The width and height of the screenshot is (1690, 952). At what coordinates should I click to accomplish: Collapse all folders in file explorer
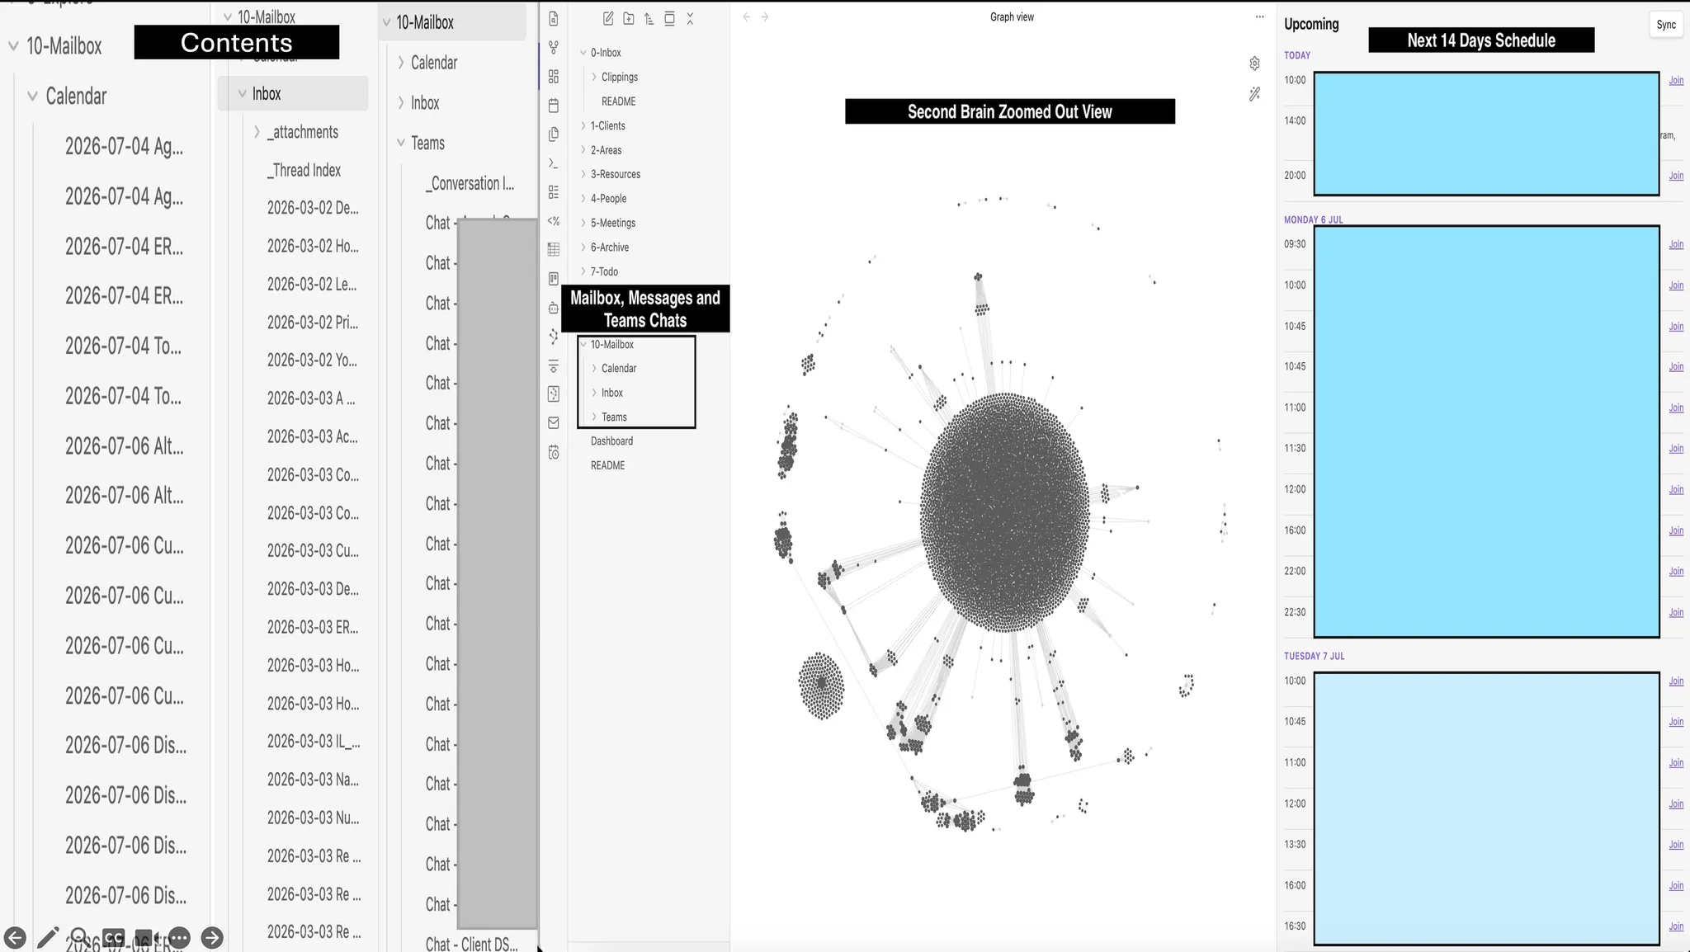point(690,18)
